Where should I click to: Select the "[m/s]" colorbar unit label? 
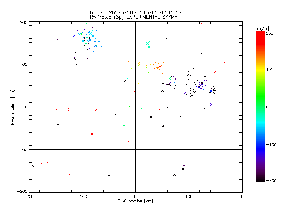tap(261, 29)
